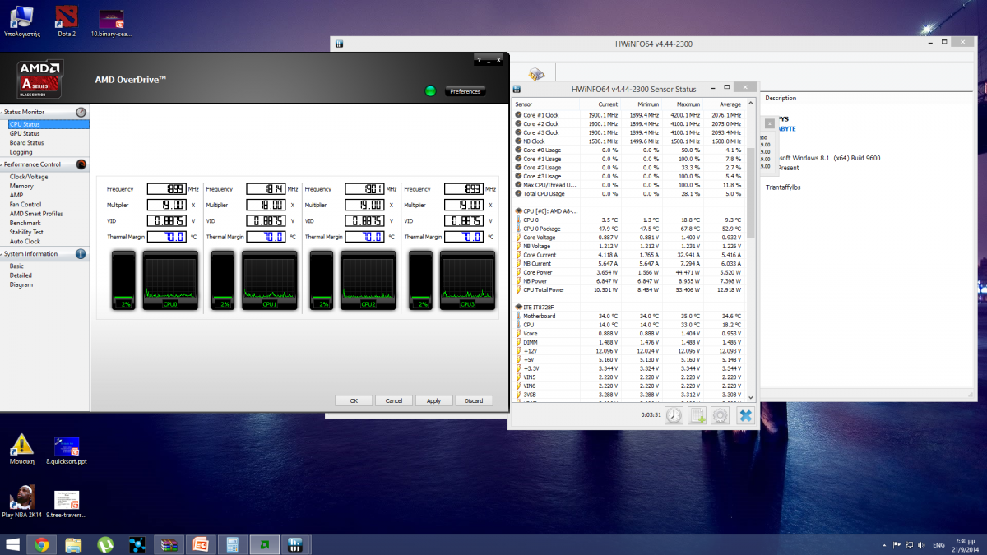Click the Performance Control dial icon

point(81,164)
